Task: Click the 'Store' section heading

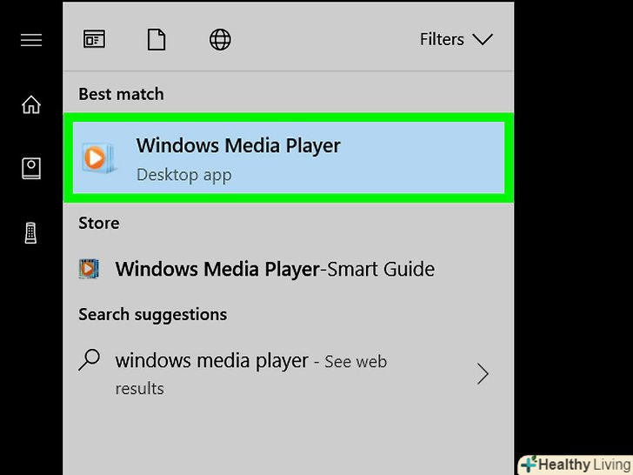Action: [99, 223]
